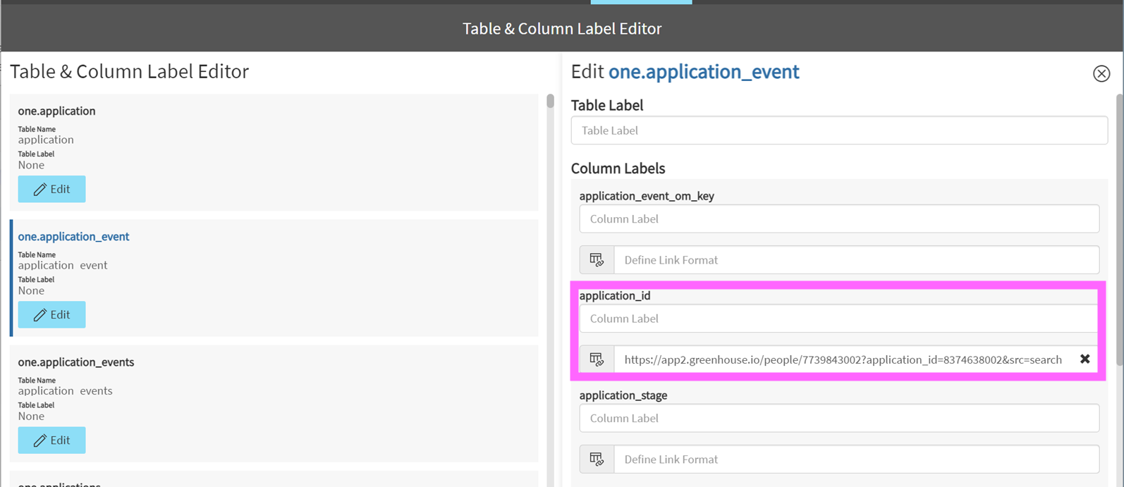Screen dimensions: 1124x487
Task: Click the application_event_om_key Define Link Format field
Action: (856, 260)
